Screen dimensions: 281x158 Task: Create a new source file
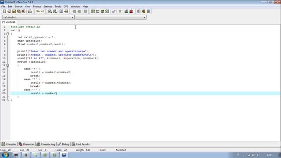tap(4, 11)
